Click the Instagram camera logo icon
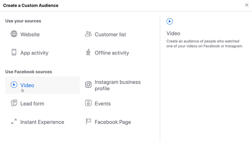This screenshot has width=252, height=142. tap(88, 85)
